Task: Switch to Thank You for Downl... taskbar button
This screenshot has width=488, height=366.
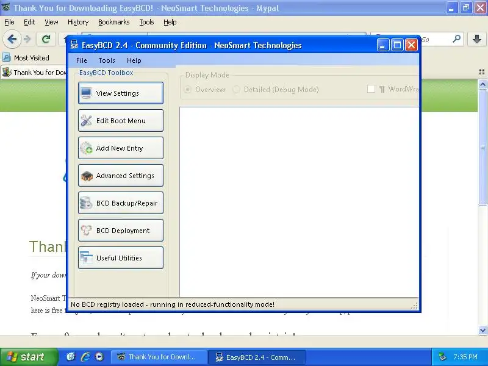Action: (x=159, y=357)
